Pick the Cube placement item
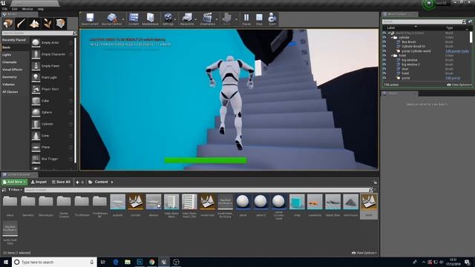This screenshot has width=475, height=267. point(52,101)
